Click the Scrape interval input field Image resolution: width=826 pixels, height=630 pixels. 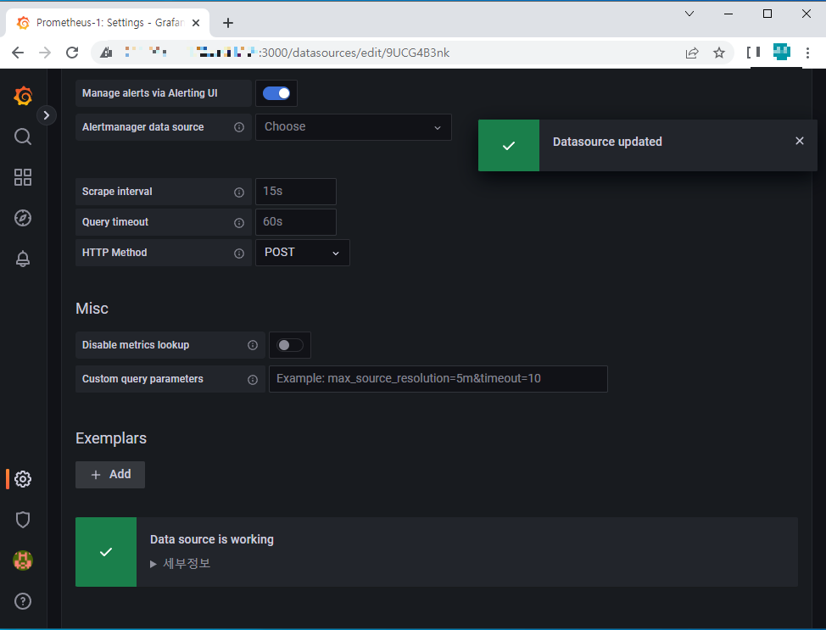point(296,192)
